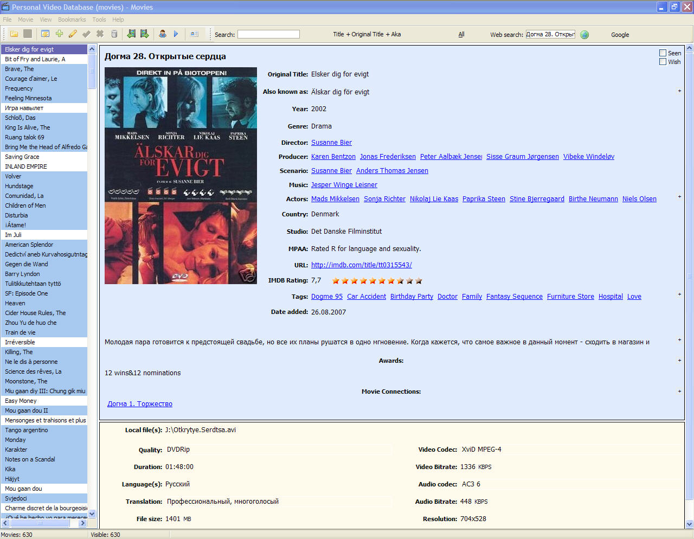
Task: Click the clapperboard icon in title bar
Action: click(5, 7)
